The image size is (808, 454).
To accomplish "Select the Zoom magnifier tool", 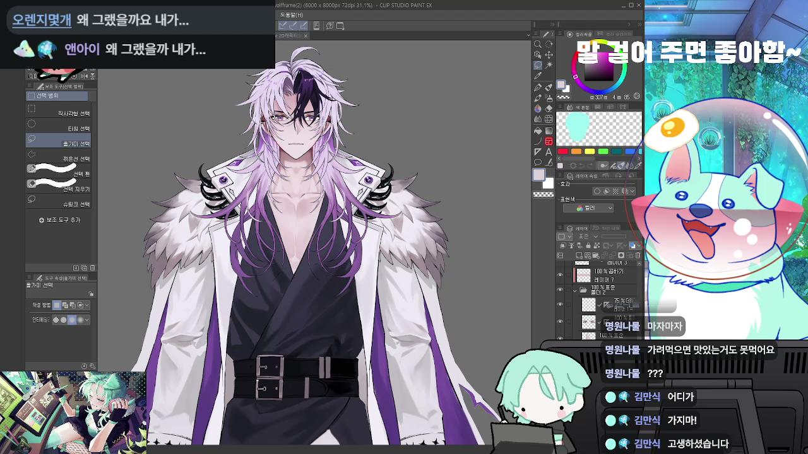I will pos(538,44).
